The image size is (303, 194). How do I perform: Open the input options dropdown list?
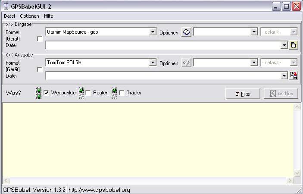[254, 32]
